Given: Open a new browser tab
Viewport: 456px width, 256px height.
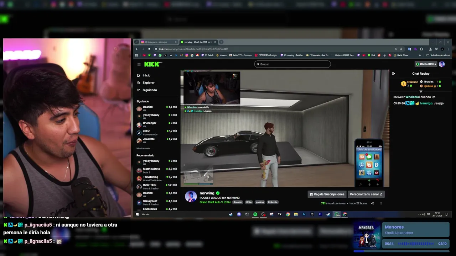Looking at the screenshot, I should [221, 42].
